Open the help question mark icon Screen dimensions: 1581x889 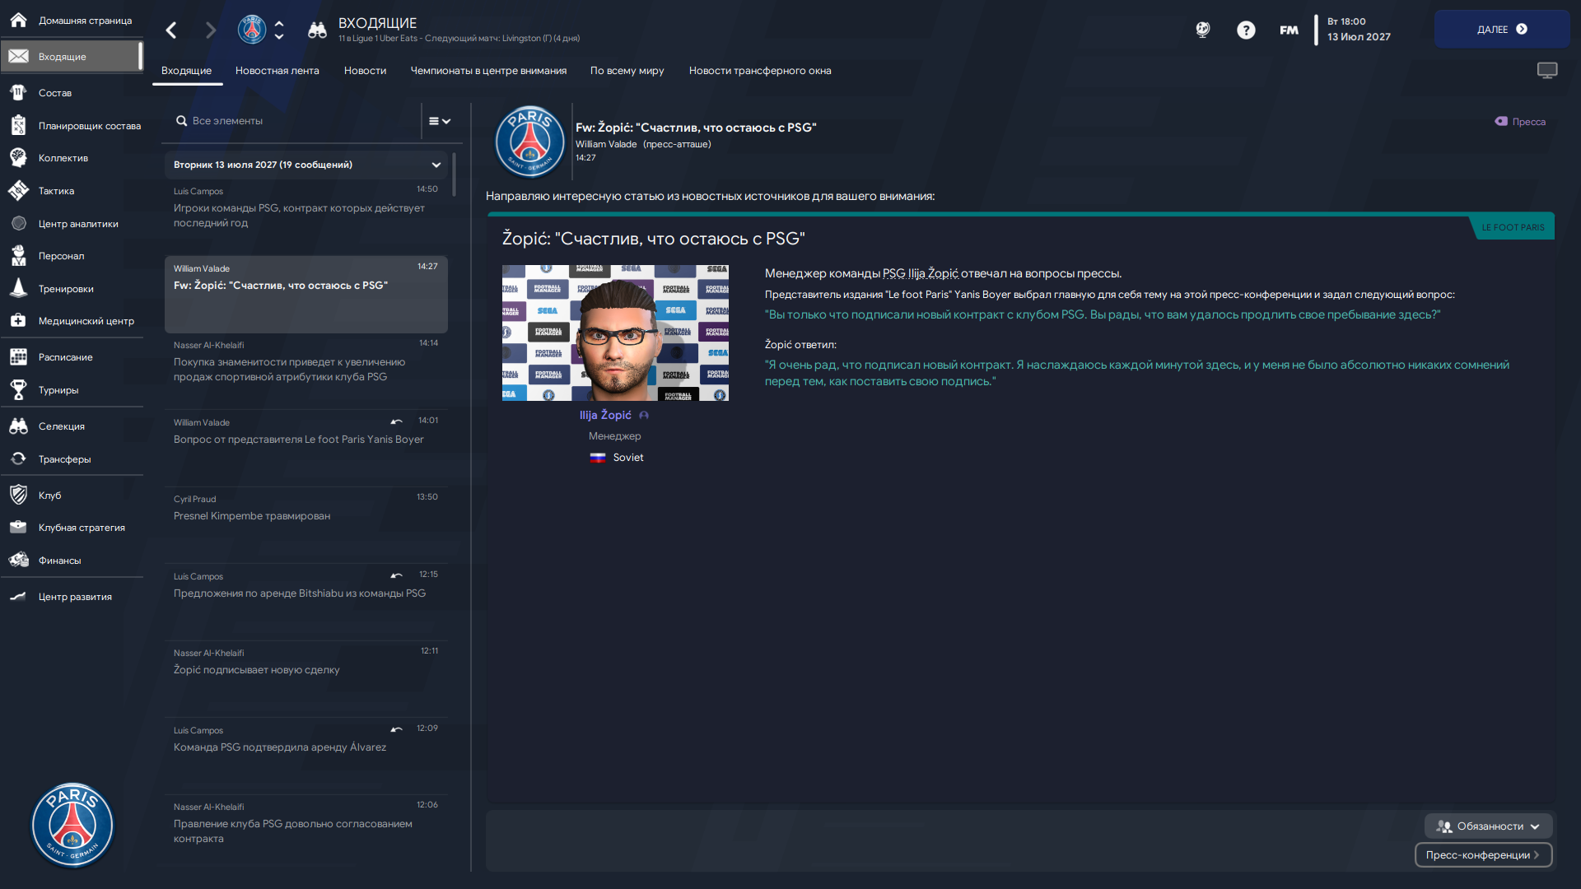(x=1246, y=30)
